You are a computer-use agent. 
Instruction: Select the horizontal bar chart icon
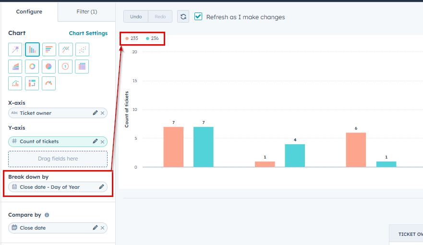pyautogui.click(x=49, y=49)
